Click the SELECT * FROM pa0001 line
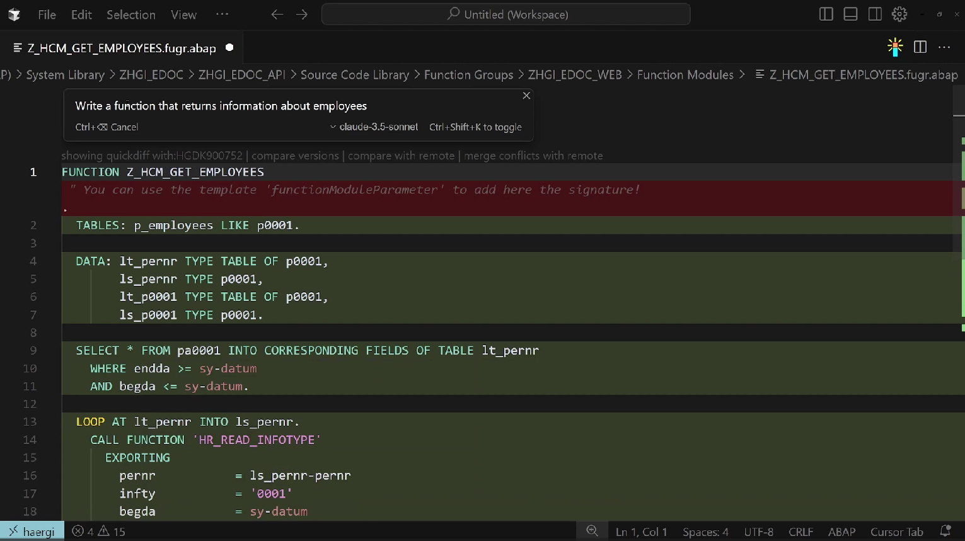 (307, 350)
